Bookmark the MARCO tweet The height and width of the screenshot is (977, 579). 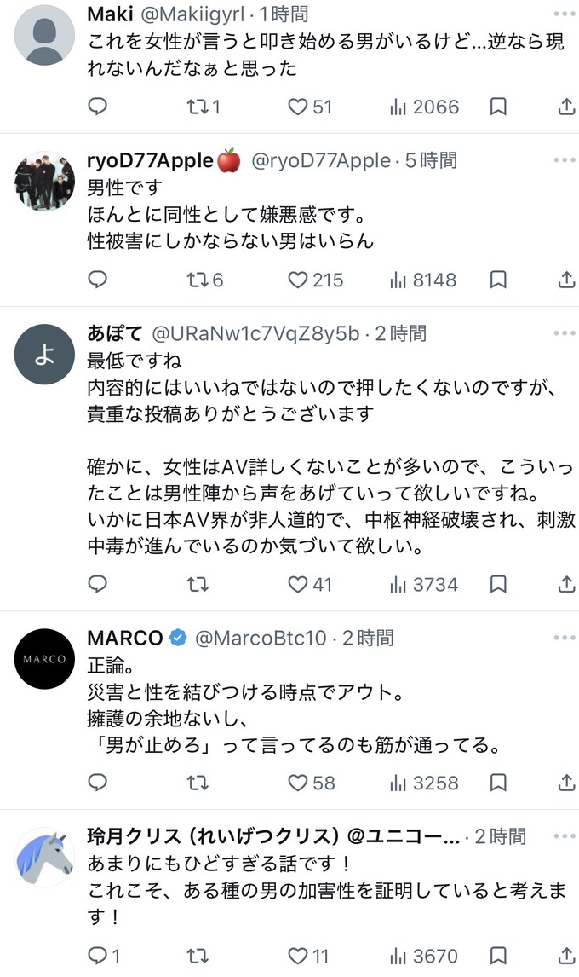click(x=498, y=783)
